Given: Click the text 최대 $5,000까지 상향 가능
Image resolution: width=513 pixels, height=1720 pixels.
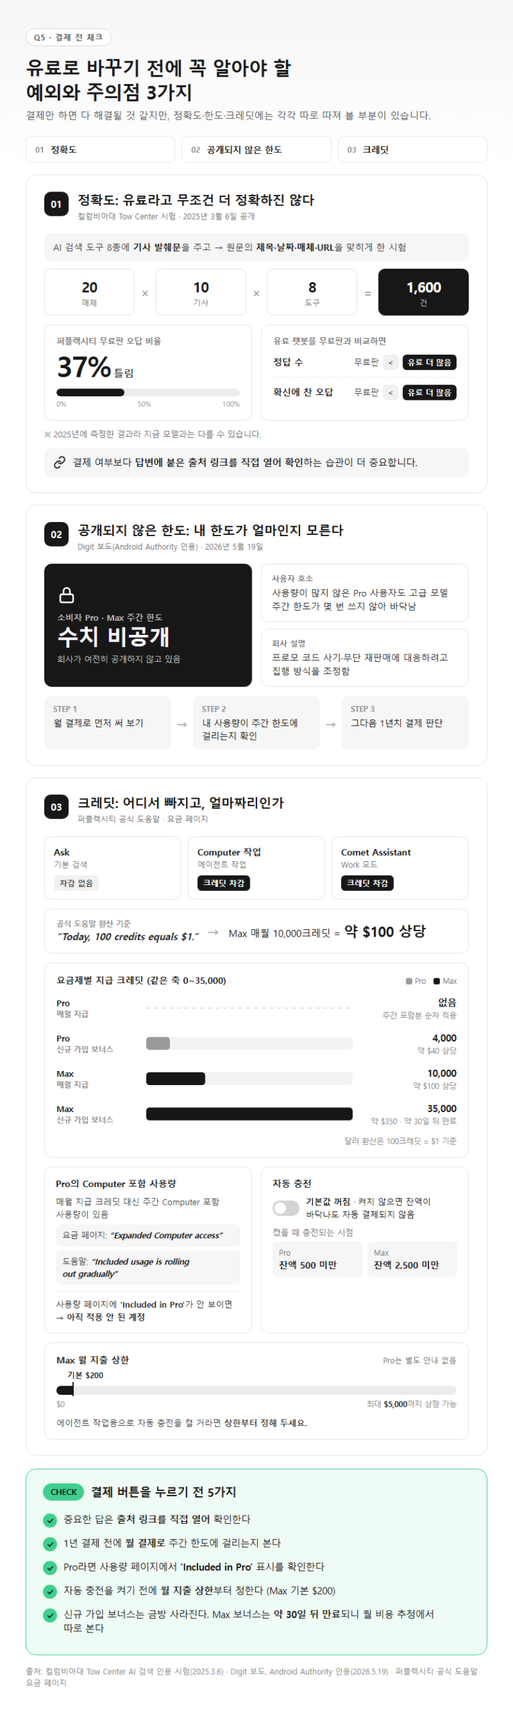Looking at the screenshot, I should pos(411,1404).
